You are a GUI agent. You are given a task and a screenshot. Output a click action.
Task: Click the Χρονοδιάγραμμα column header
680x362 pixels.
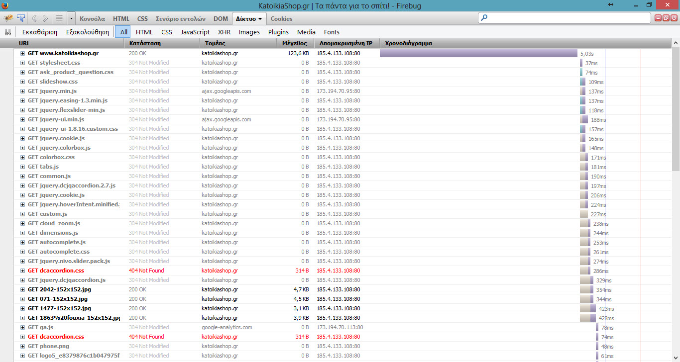(526, 43)
